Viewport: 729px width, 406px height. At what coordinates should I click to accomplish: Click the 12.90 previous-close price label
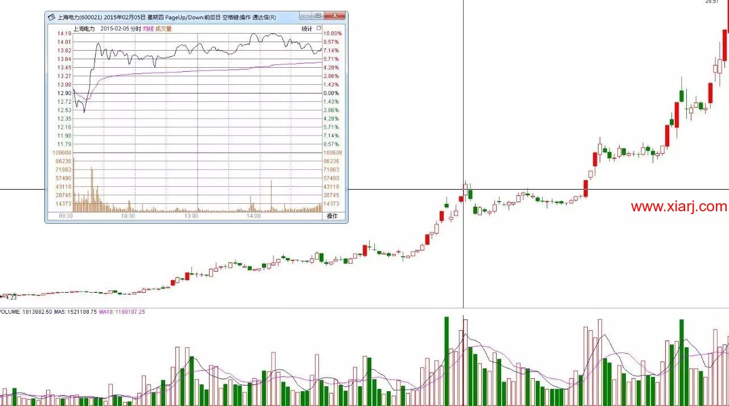pos(64,93)
